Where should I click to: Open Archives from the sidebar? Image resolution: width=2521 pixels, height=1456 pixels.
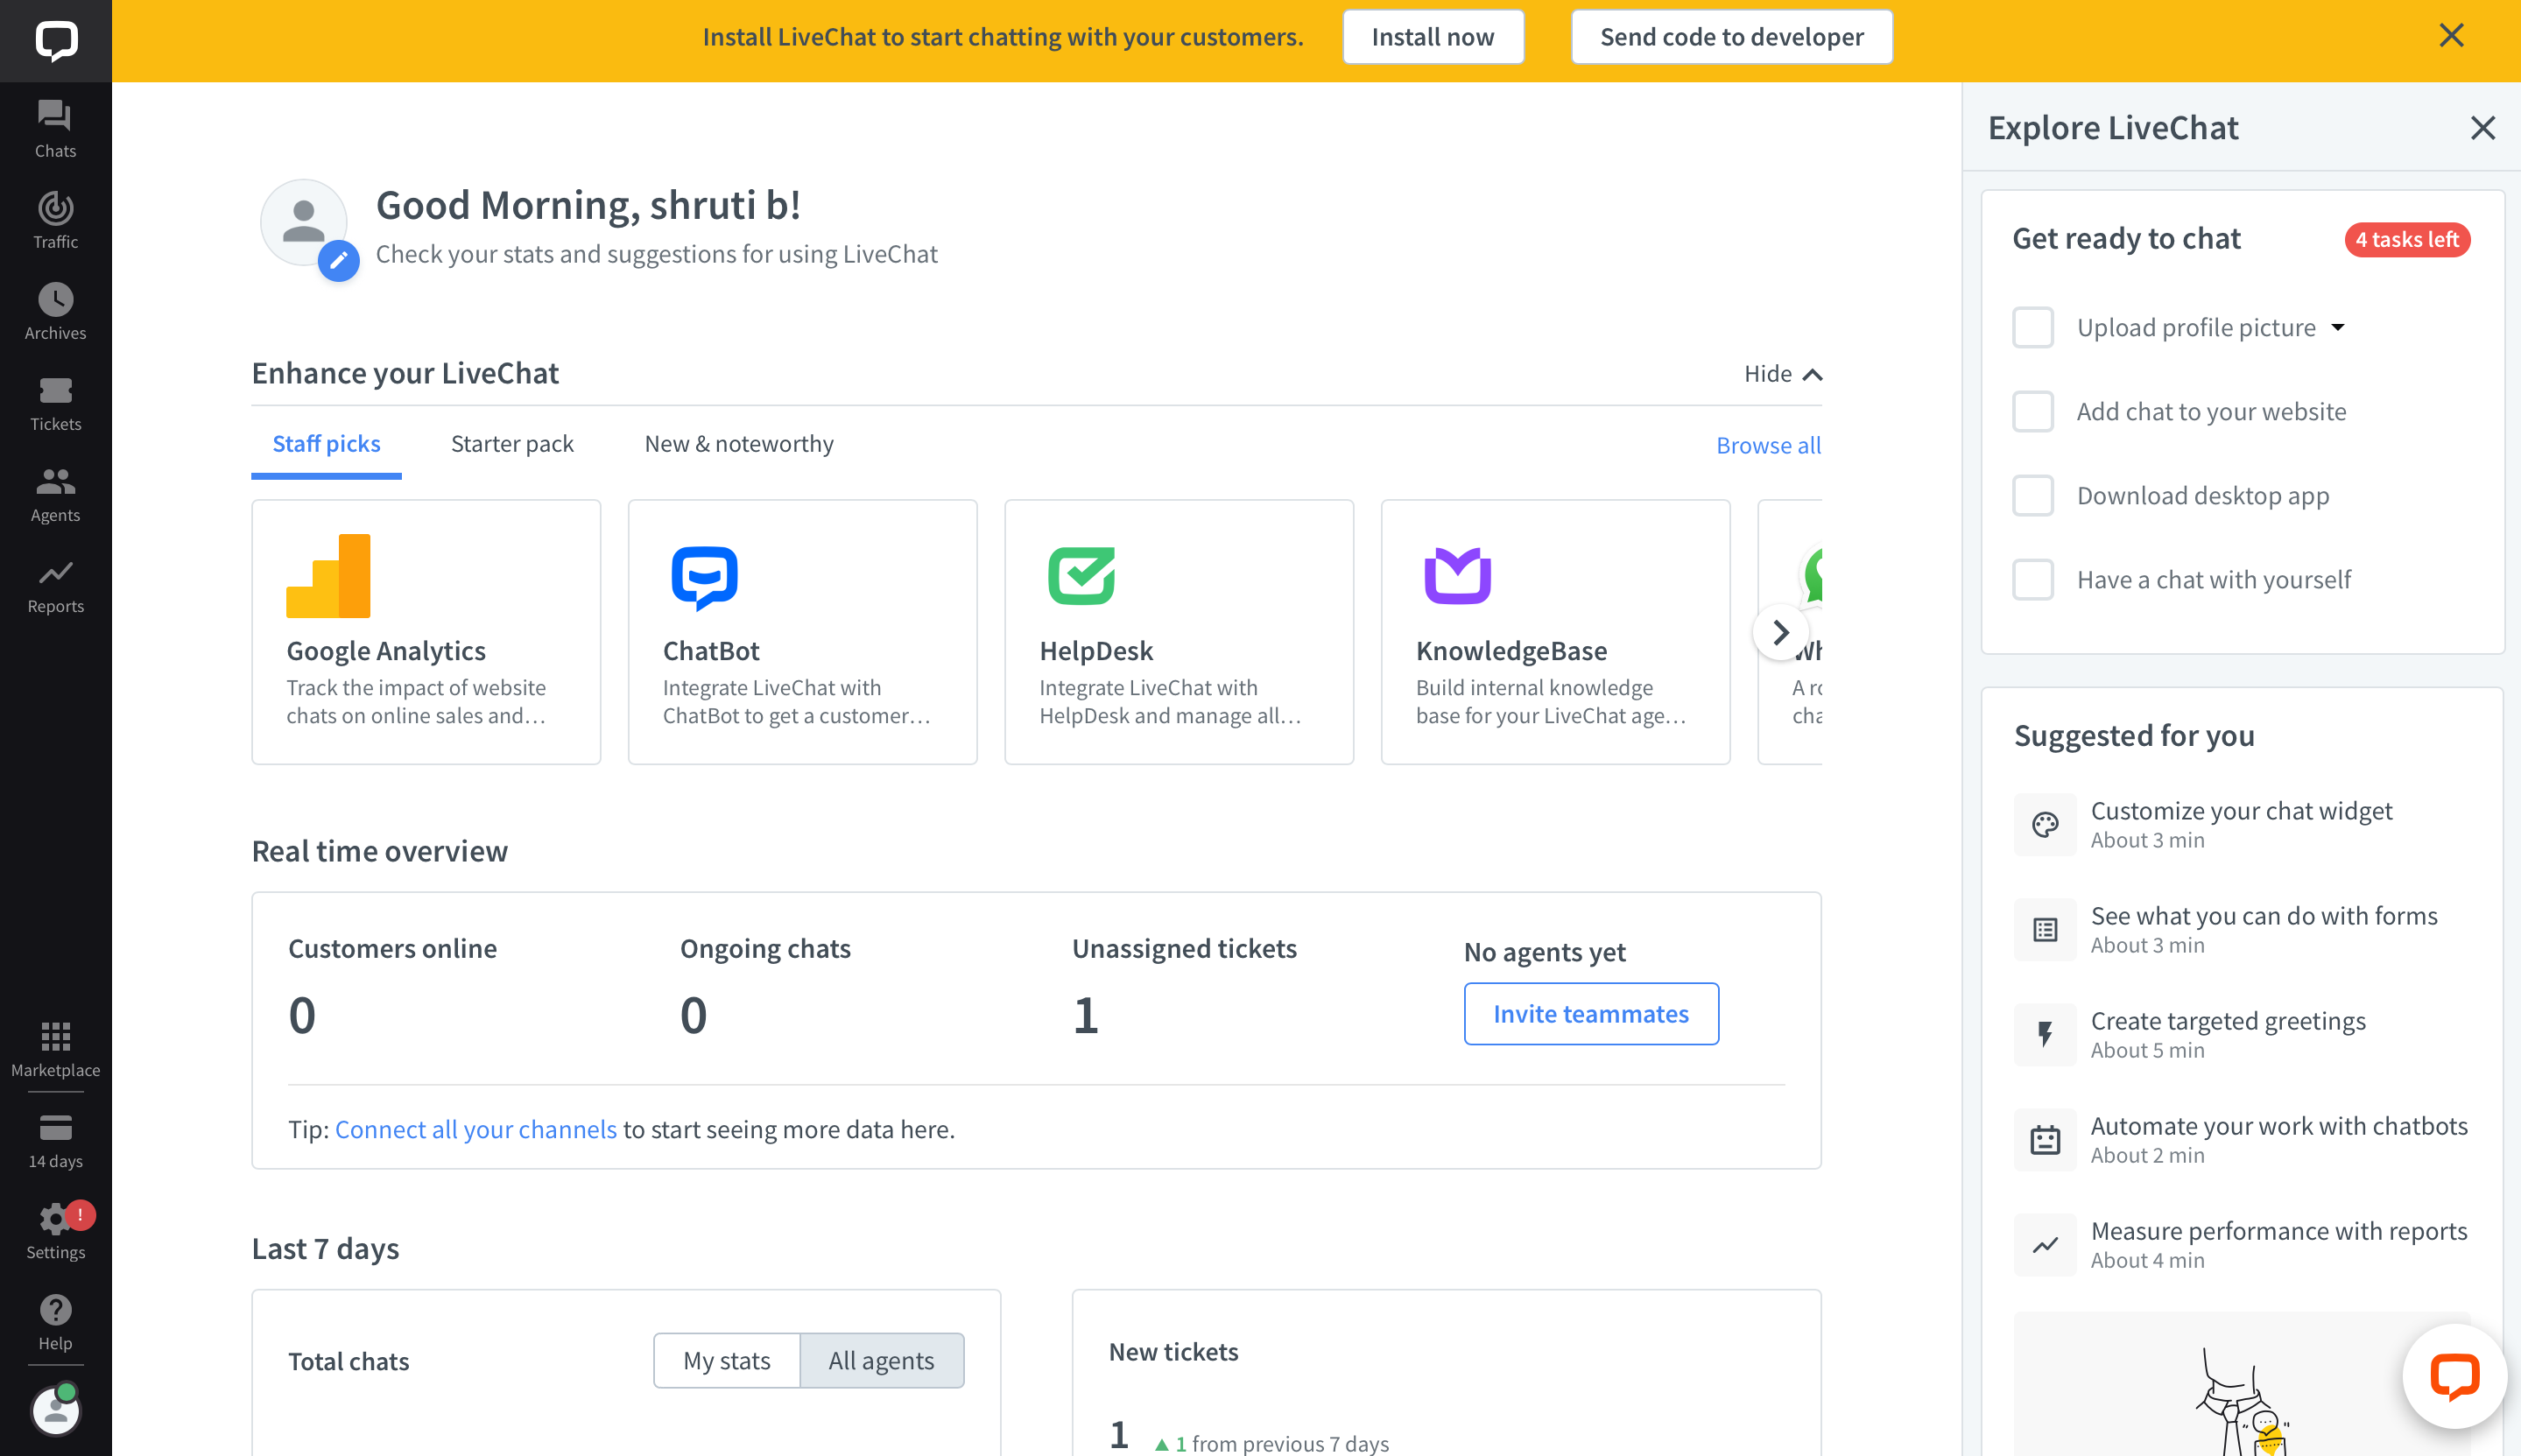click(56, 311)
